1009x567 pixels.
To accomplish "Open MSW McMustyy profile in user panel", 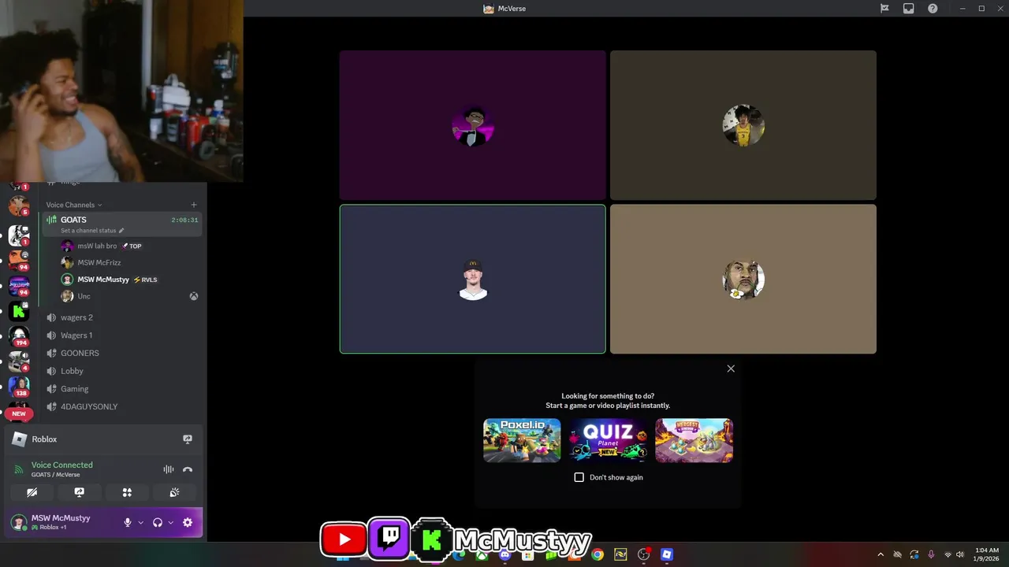I will pos(61,522).
